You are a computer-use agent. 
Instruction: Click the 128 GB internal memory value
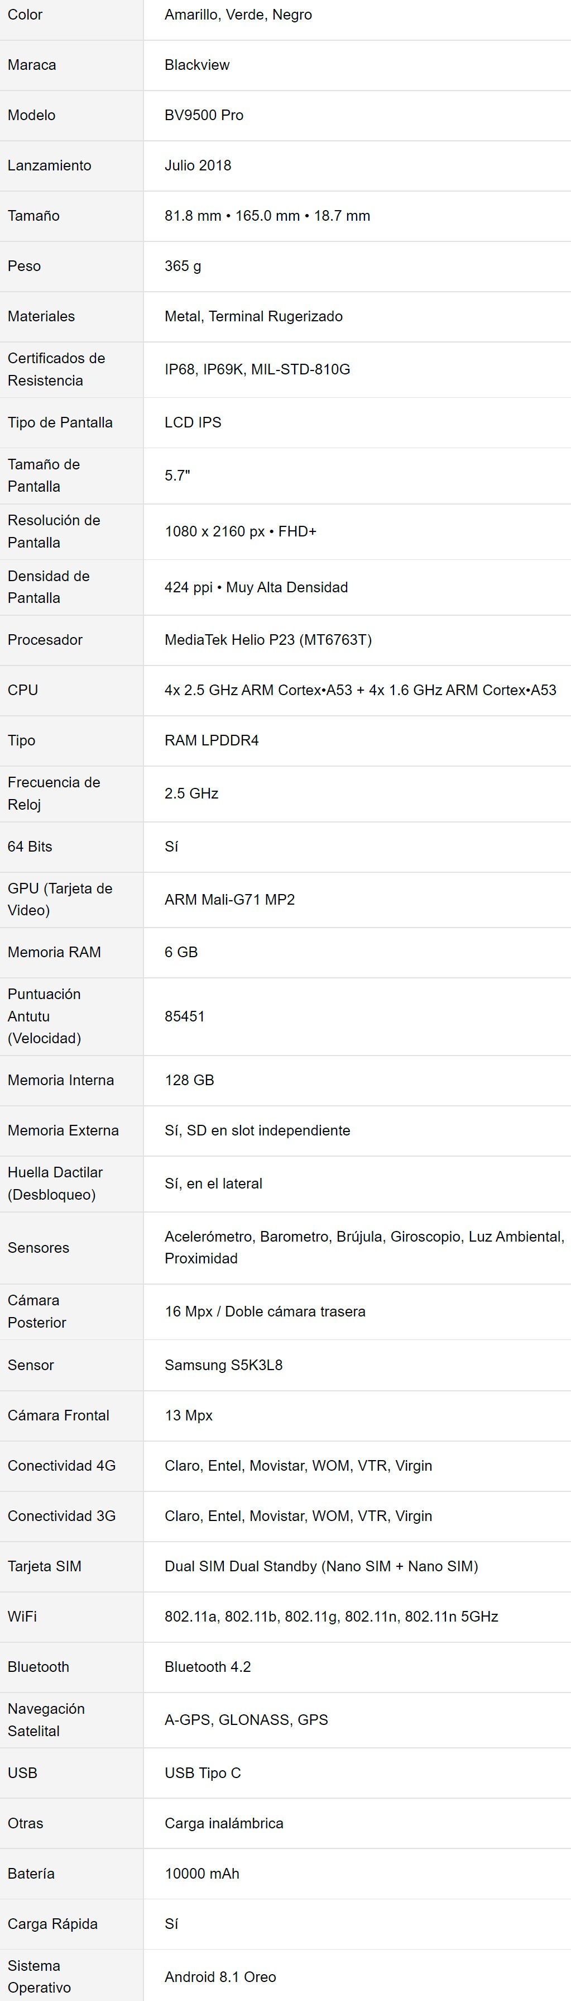point(189,1080)
